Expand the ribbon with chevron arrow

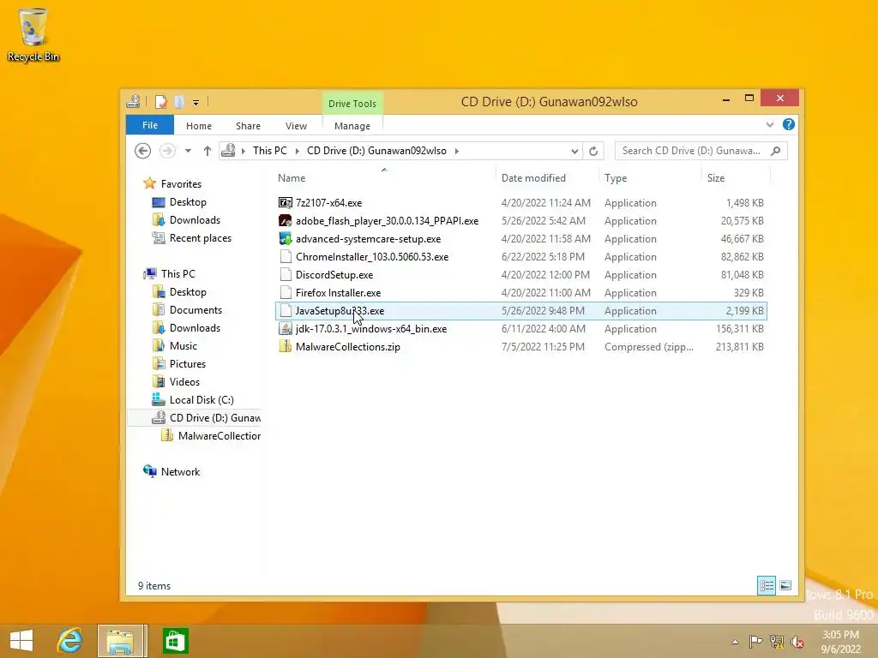(770, 125)
